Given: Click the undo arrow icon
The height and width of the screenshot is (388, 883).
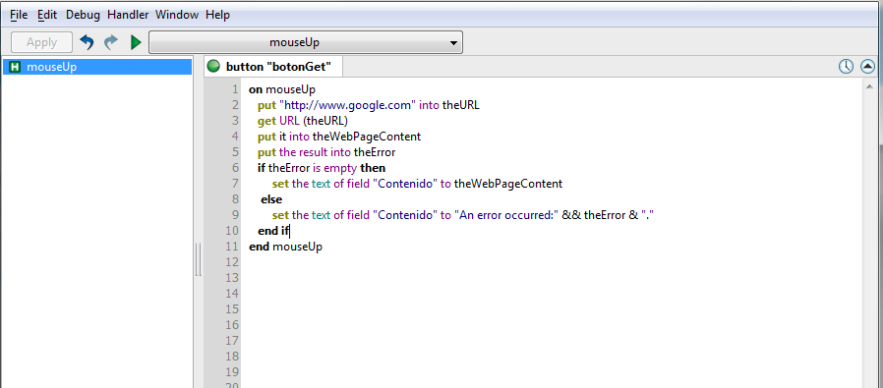Looking at the screenshot, I should coord(87,42).
